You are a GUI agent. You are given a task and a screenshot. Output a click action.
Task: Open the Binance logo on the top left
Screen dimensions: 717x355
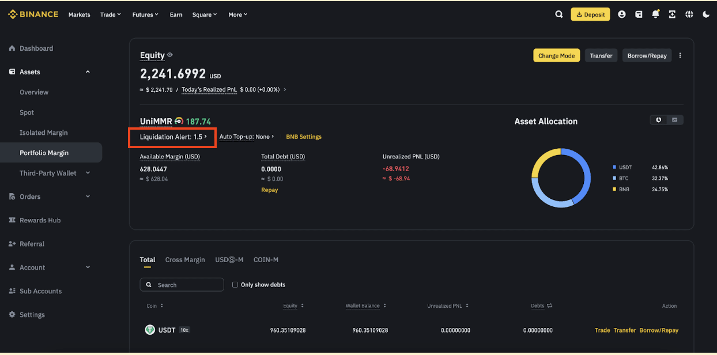coord(33,14)
